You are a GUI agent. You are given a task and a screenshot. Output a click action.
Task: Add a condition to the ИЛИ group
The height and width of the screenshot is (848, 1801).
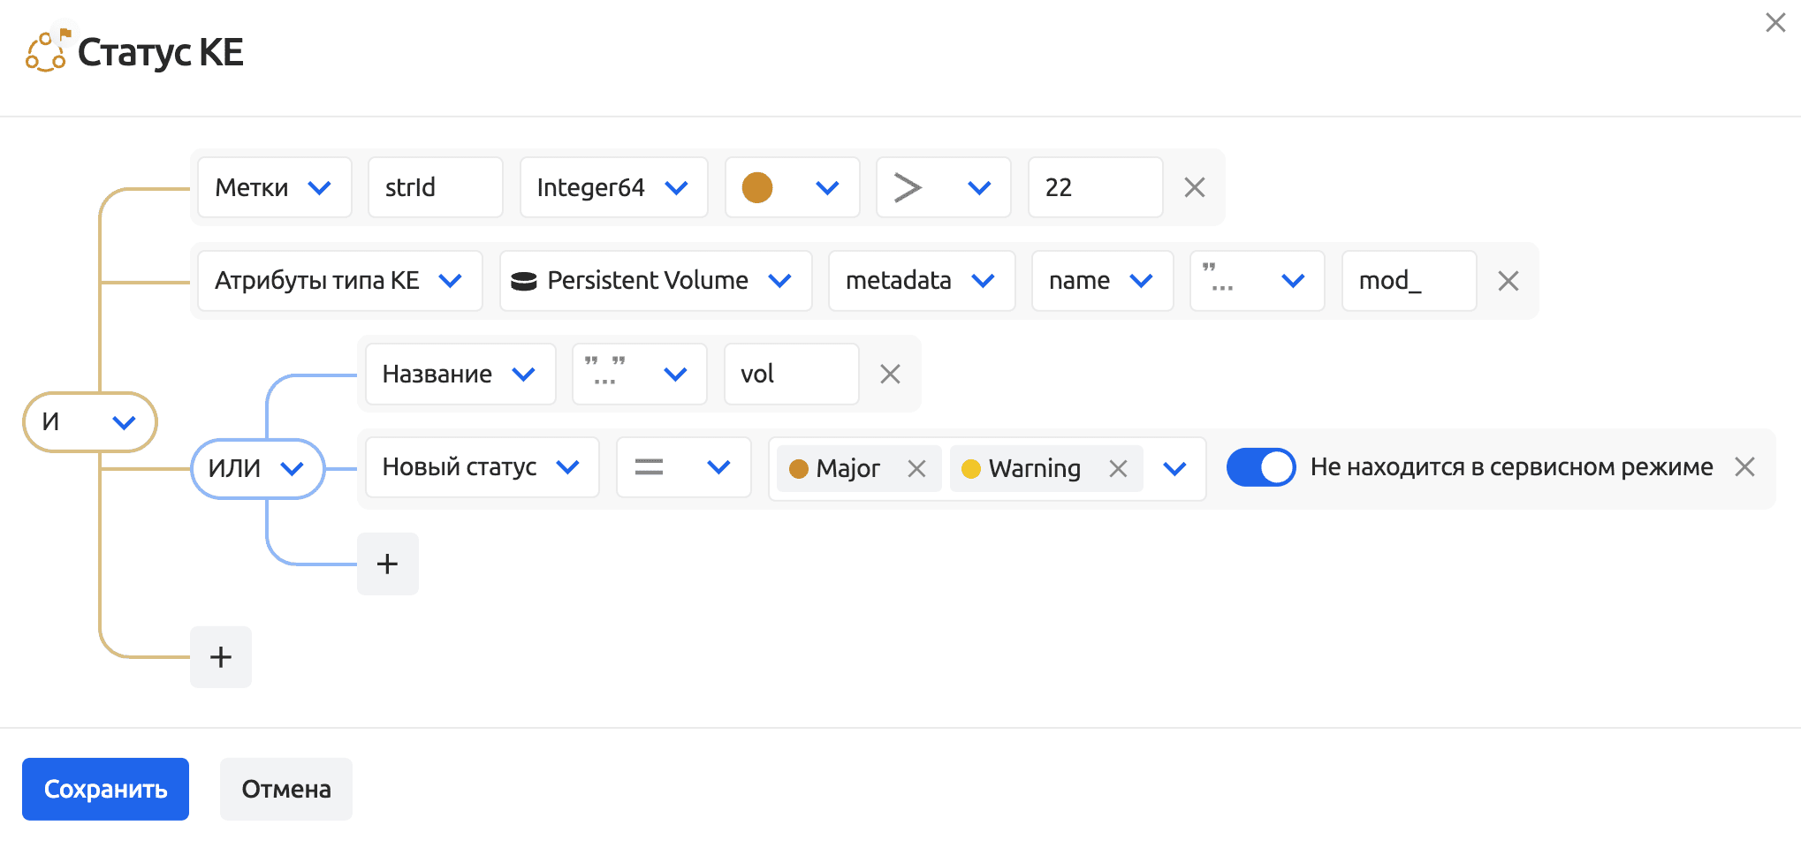point(387,564)
